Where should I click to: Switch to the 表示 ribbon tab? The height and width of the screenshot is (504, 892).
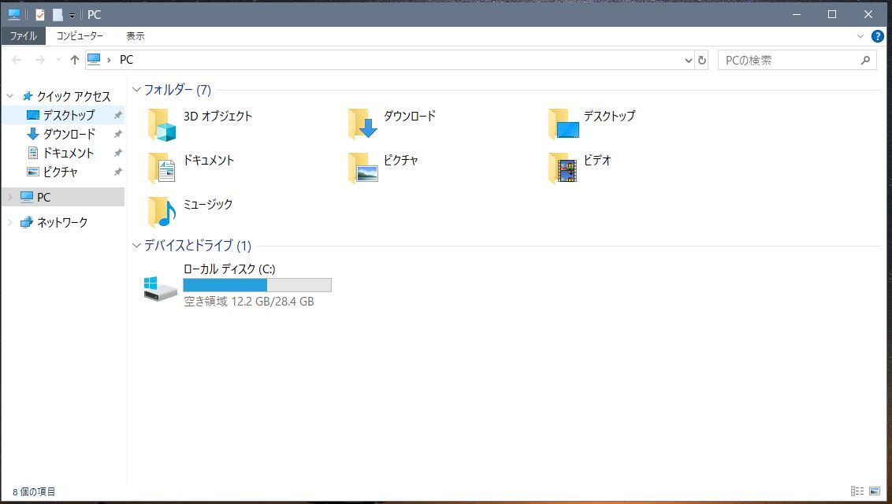pyautogui.click(x=134, y=35)
